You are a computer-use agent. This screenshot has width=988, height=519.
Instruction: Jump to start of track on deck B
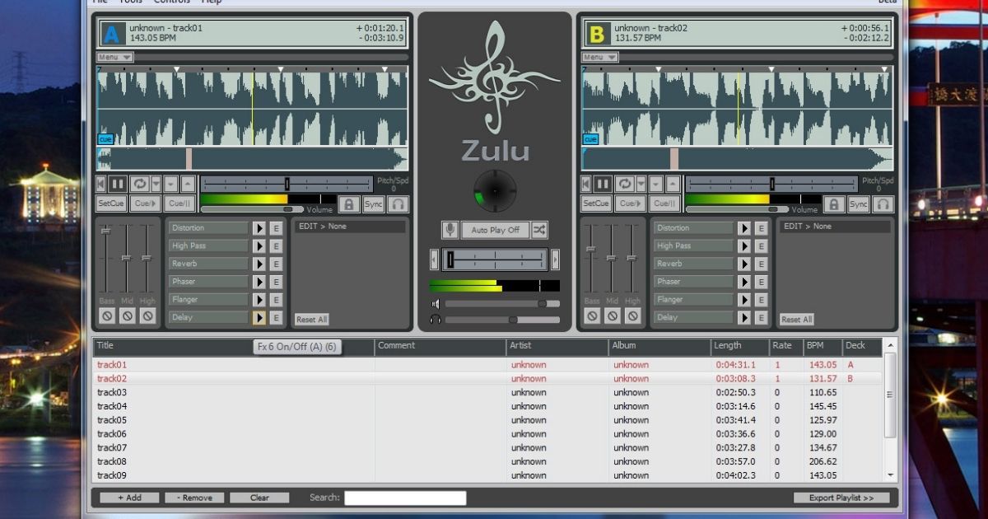coord(585,184)
